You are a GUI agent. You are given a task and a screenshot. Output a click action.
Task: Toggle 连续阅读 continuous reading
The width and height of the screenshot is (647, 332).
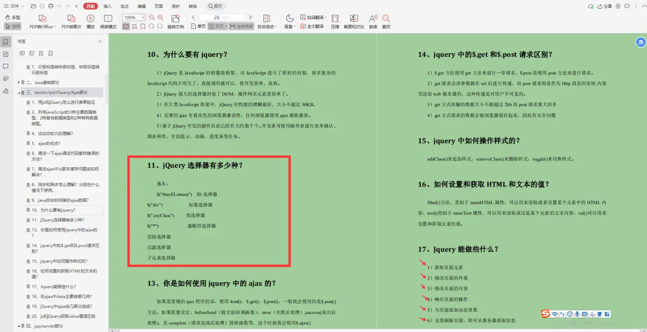[241, 26]
